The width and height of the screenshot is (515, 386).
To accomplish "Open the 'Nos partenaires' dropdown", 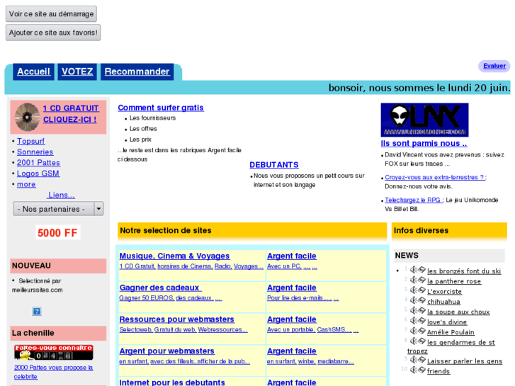I will (x=58, y=209).
